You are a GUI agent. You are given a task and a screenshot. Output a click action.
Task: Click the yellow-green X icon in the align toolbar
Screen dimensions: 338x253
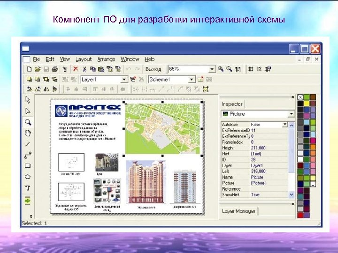206,89
